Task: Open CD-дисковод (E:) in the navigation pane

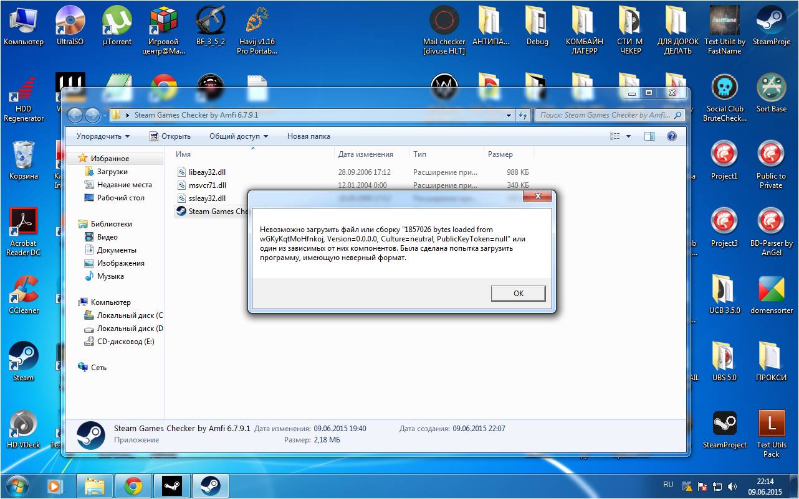Action: click(125, 342)
